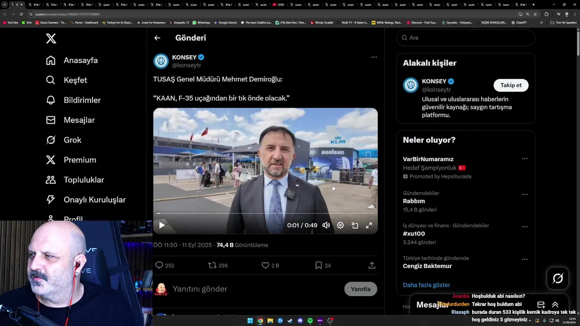Screen dimensions: 580x326
Task: Click the Ara search box
Action: click(466, 38)
